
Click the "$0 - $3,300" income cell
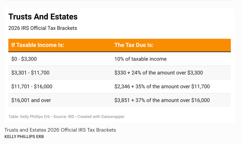coord(24,59)
